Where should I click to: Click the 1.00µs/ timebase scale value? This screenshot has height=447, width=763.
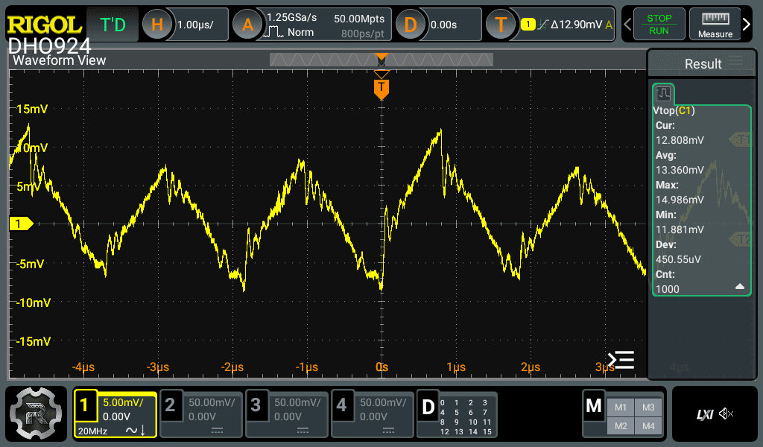coord(196,25)
